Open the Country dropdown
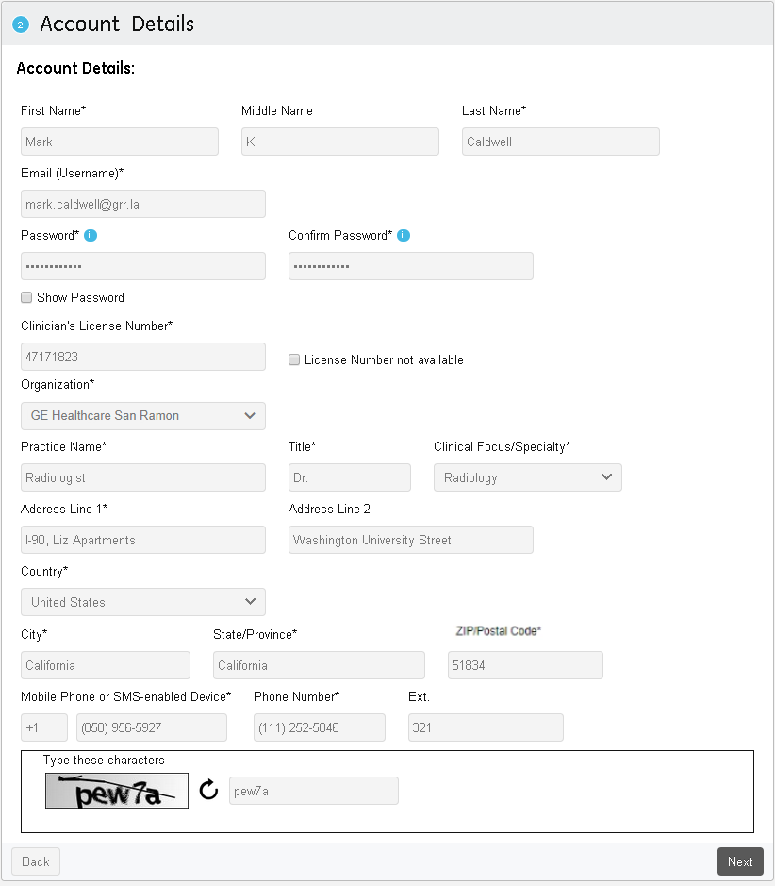The height and width of the screenshot is (886, 775). tap(143, 602)
